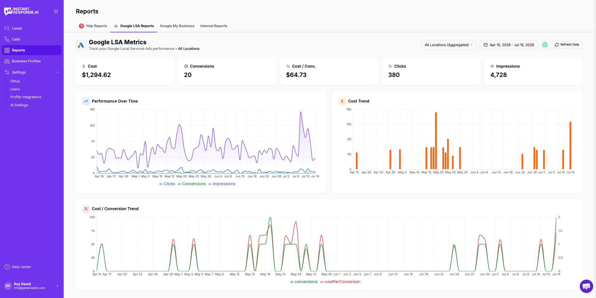Click the Impressions peak near Jul 6
The image size is (596, 298).
[x=301, y=112]
